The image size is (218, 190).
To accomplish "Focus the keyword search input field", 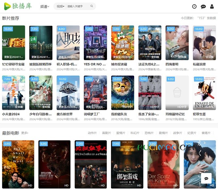I will (78, 6).
